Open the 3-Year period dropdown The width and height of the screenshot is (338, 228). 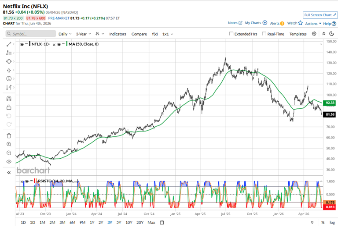pyautogui.click(x=84, y=34)
